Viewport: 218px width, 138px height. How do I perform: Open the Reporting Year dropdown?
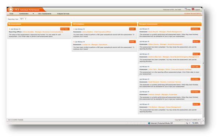tap(23, 19)
